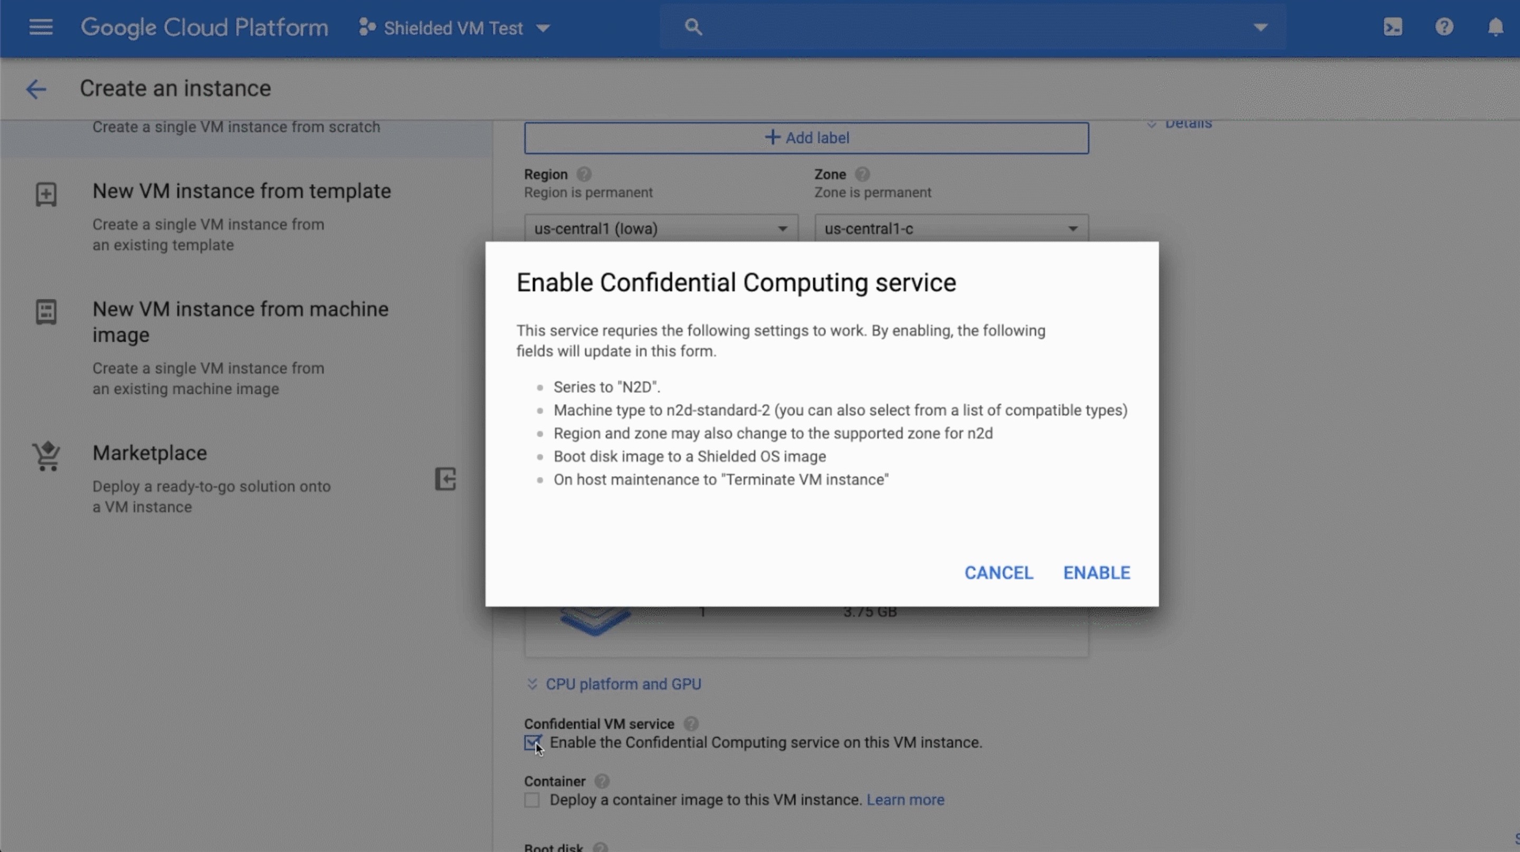Click the Marketplace shopping cart icon
Viewport: 1520px width, 852px height.
point(46,456)
